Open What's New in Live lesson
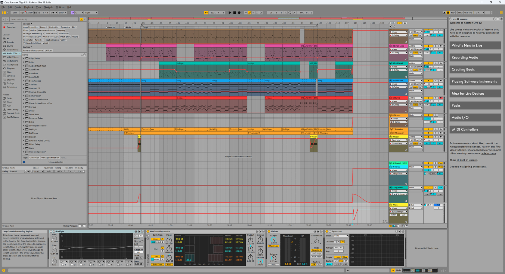 click(475, 45)
